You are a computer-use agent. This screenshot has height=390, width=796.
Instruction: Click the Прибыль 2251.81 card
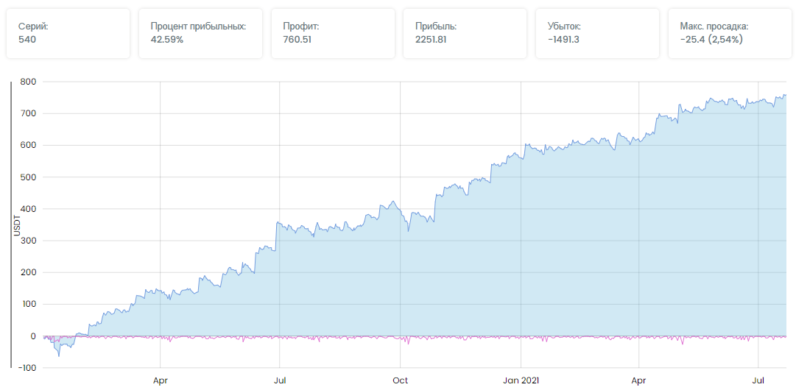pos(465,33)
